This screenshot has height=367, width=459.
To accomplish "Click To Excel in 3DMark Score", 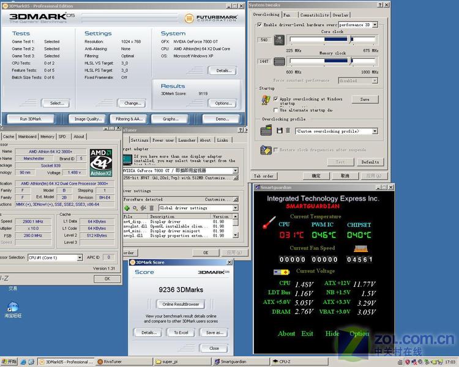I will click(x=181, y=333).
